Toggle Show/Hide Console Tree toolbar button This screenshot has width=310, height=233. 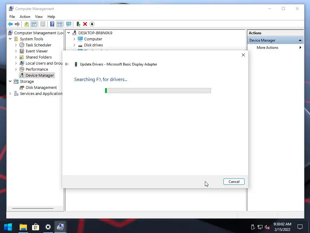(34, 24)
